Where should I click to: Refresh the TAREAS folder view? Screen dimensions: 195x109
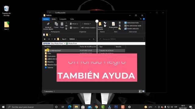(x=94, y=39)
